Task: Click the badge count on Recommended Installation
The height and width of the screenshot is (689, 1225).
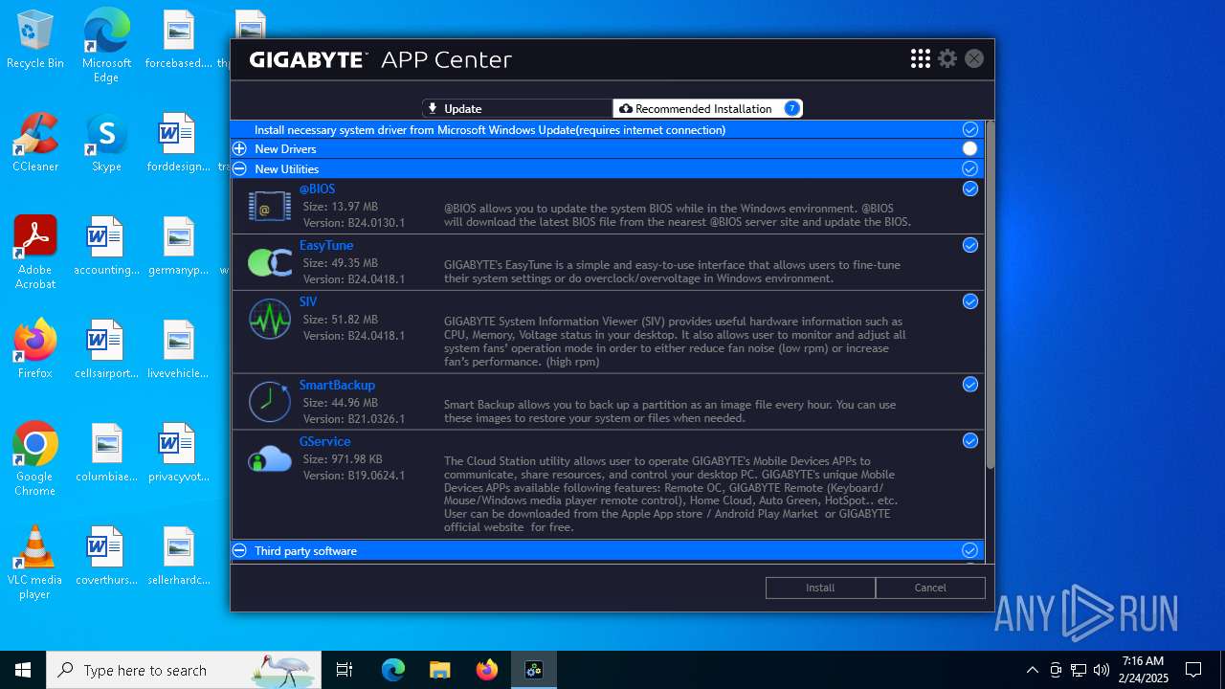Action: [x=791, y=108]
